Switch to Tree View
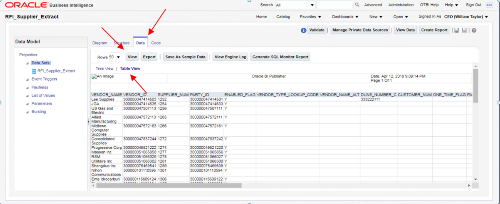The image size is (500, 204). coord(104,69)
